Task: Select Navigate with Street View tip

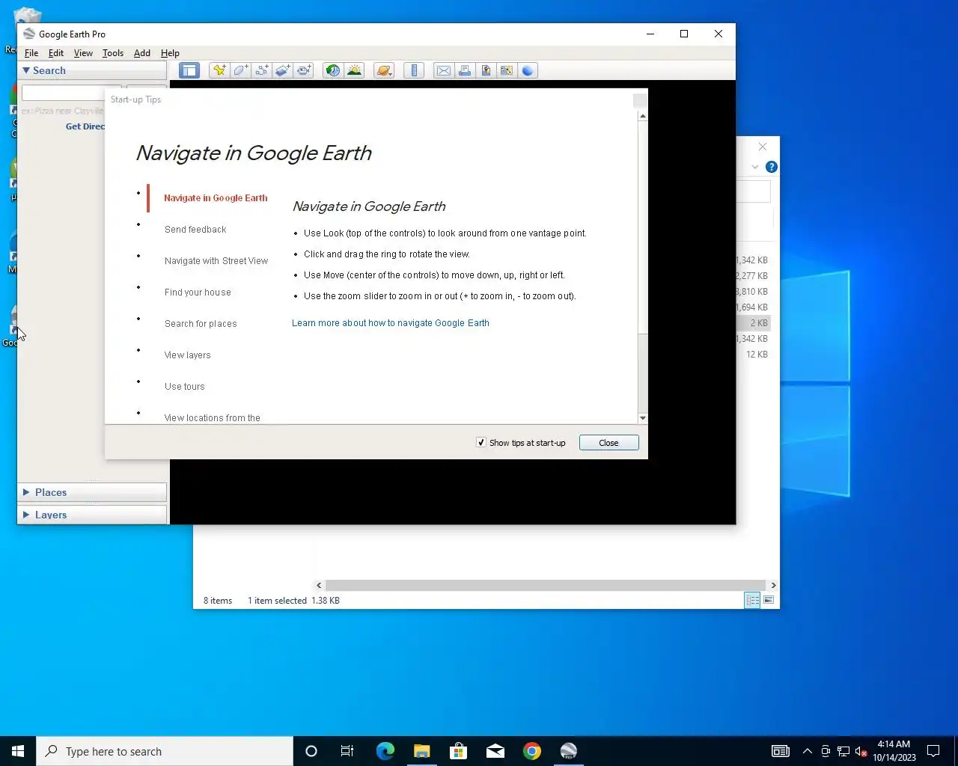Action: click(x=216, y=261)
